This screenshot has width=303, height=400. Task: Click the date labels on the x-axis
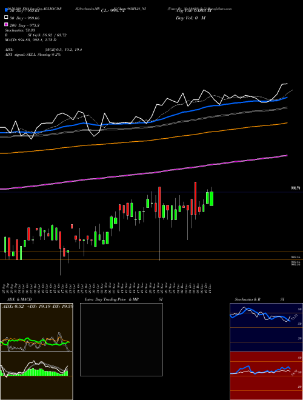(107, 288)
